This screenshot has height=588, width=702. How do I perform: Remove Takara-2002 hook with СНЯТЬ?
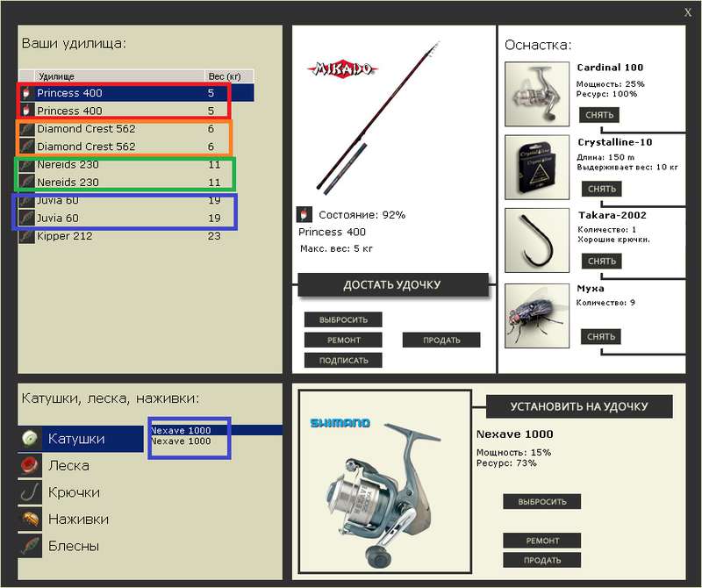tap(602, 261)
